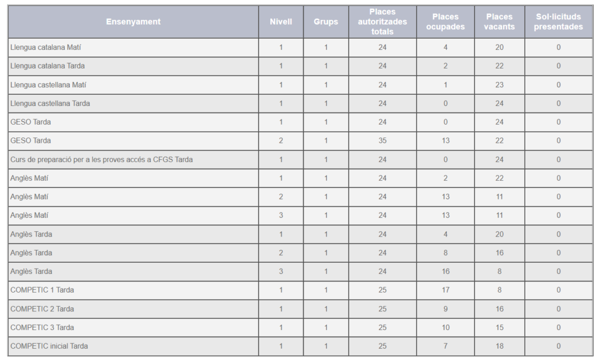
Task: Click the Grups column header
Action: 326,22
